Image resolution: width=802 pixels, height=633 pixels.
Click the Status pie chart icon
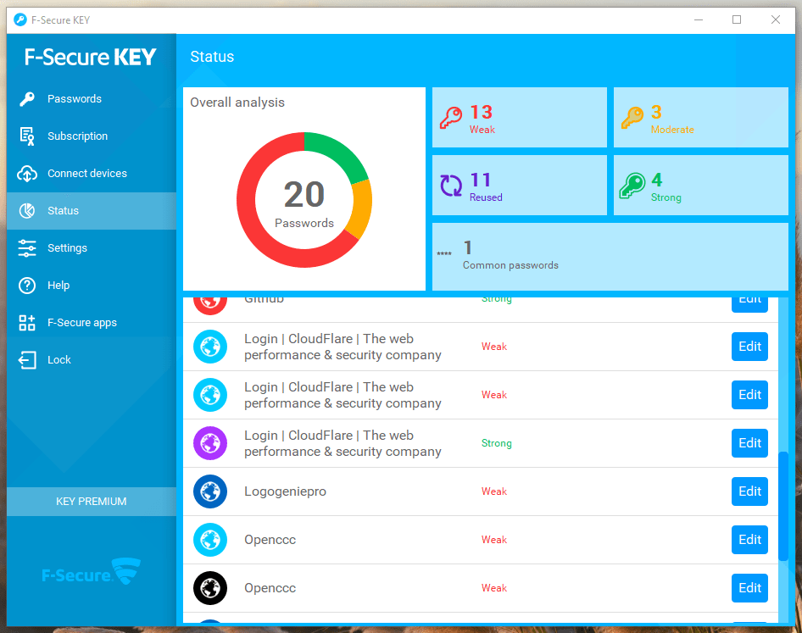(x=27, y=211)
